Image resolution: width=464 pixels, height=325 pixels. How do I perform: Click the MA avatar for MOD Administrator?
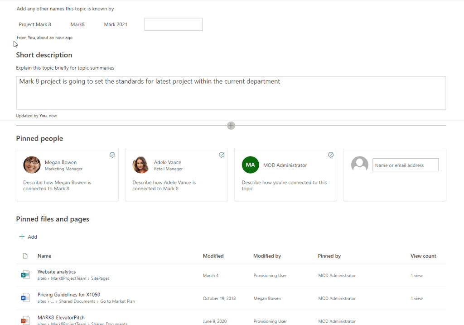[250, 165]
